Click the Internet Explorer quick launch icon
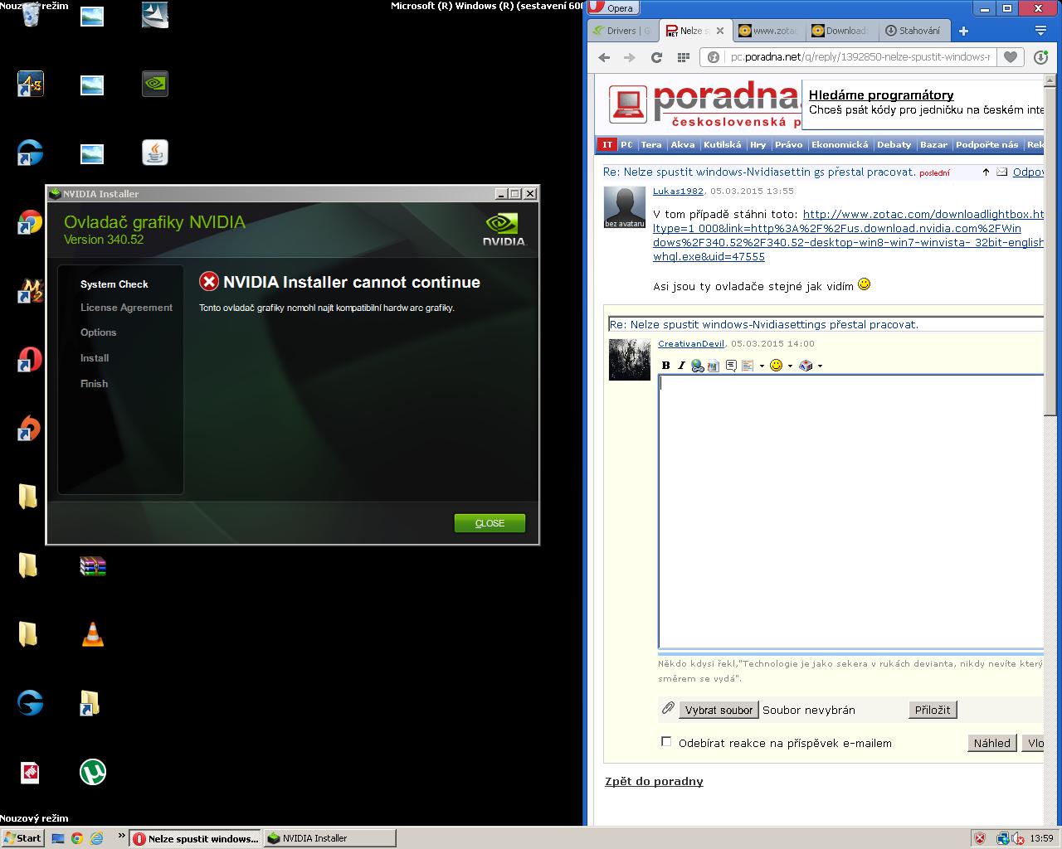1062x849 pixels. [96, 838]
